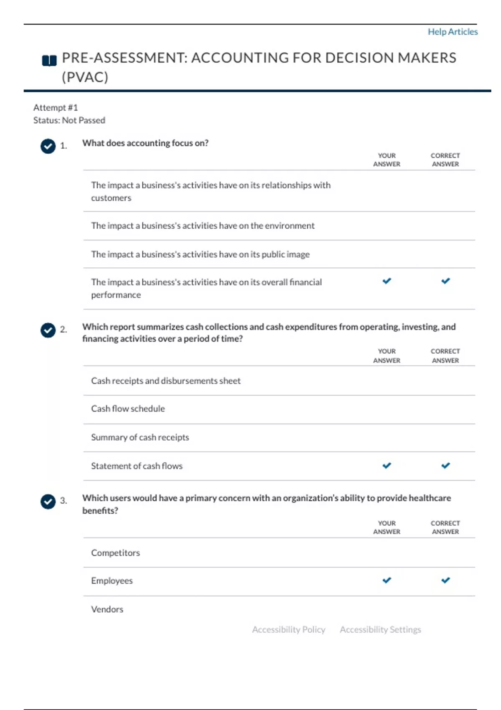Open the Accessibility Policy link
The width and height of the screenshot is (501, 710).
(x=288, y=629)
